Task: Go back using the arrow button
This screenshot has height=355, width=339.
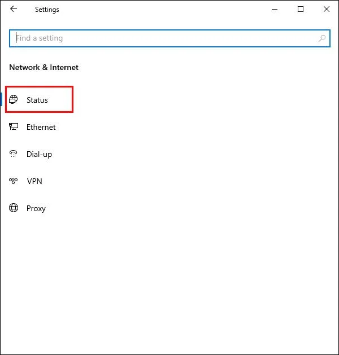Action: coord(14,9)
